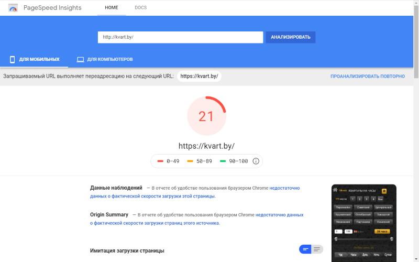Viewport: 419px width, 262px height.
Task: Click the score gauge showing 21
Action: coord(206,116)
